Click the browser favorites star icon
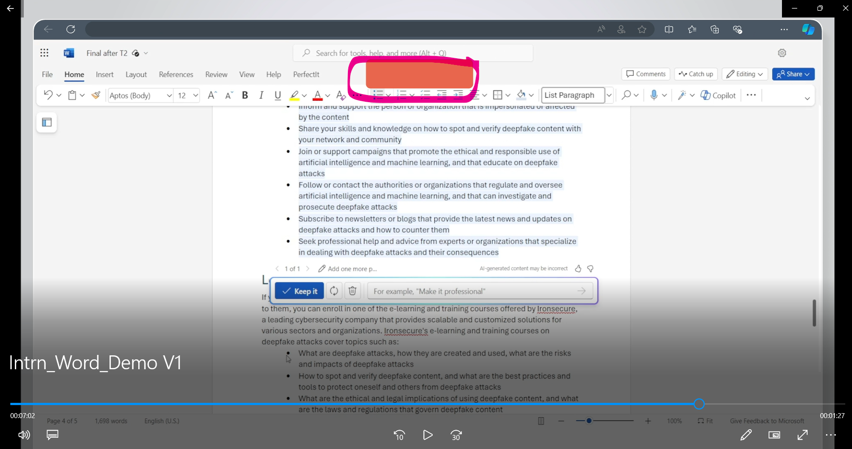The height and width of the screenshot is (449, 852). click(642, 29)
